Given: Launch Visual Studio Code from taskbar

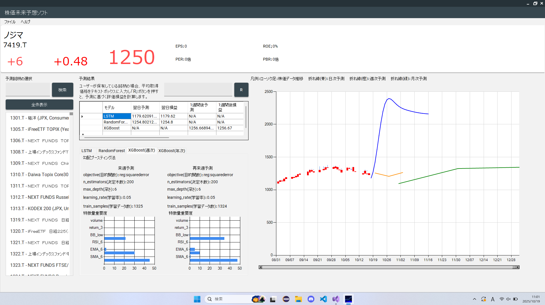Looking at the screenshot, I should pyautogui.click(x=323, y=299).
